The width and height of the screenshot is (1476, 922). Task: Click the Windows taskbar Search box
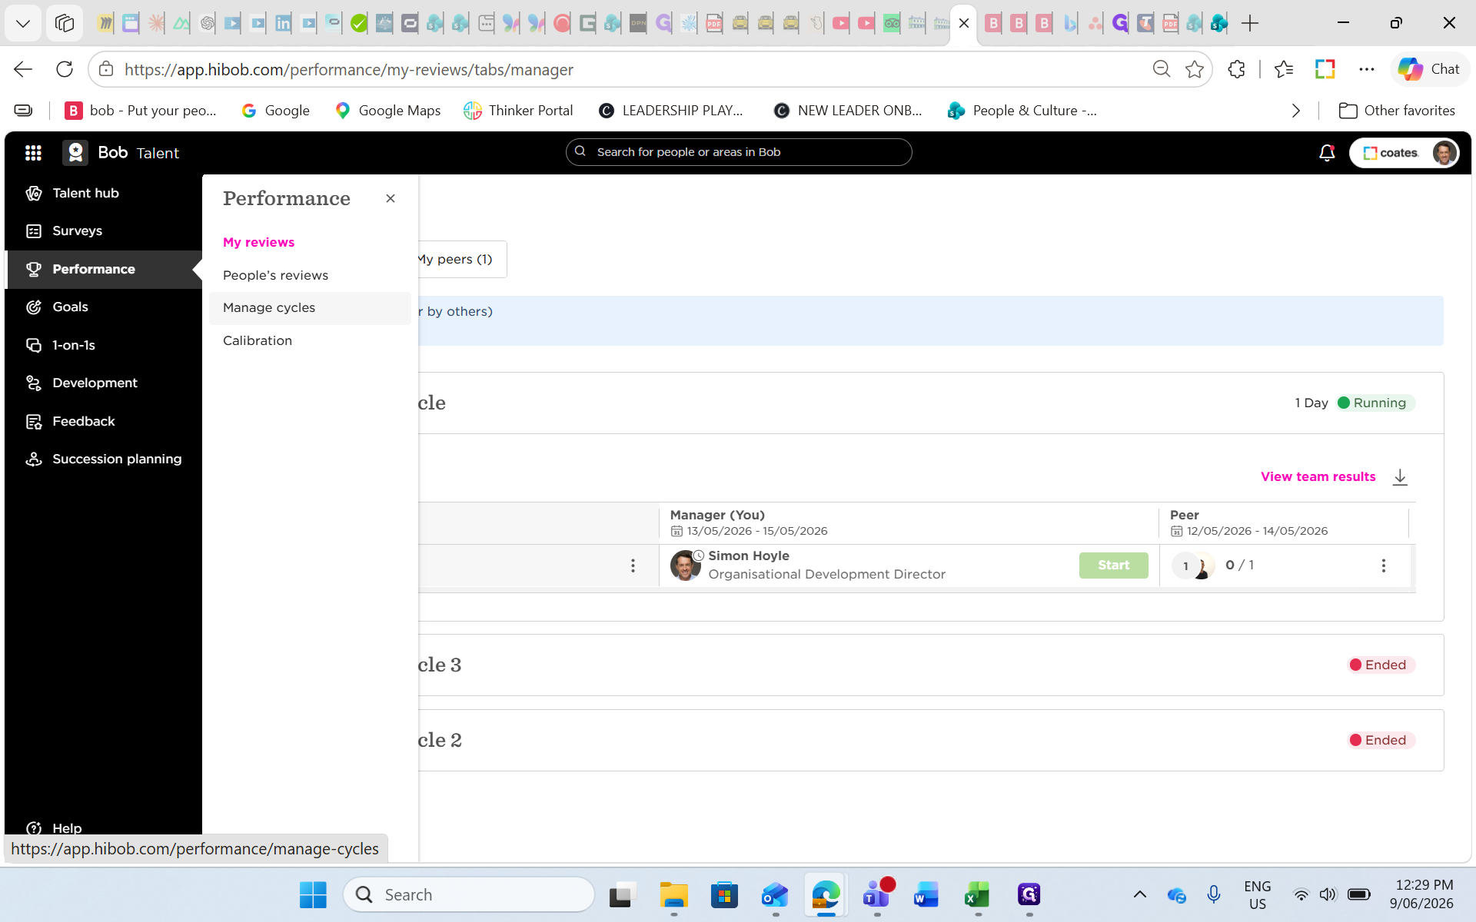click(x=469, y=895)
